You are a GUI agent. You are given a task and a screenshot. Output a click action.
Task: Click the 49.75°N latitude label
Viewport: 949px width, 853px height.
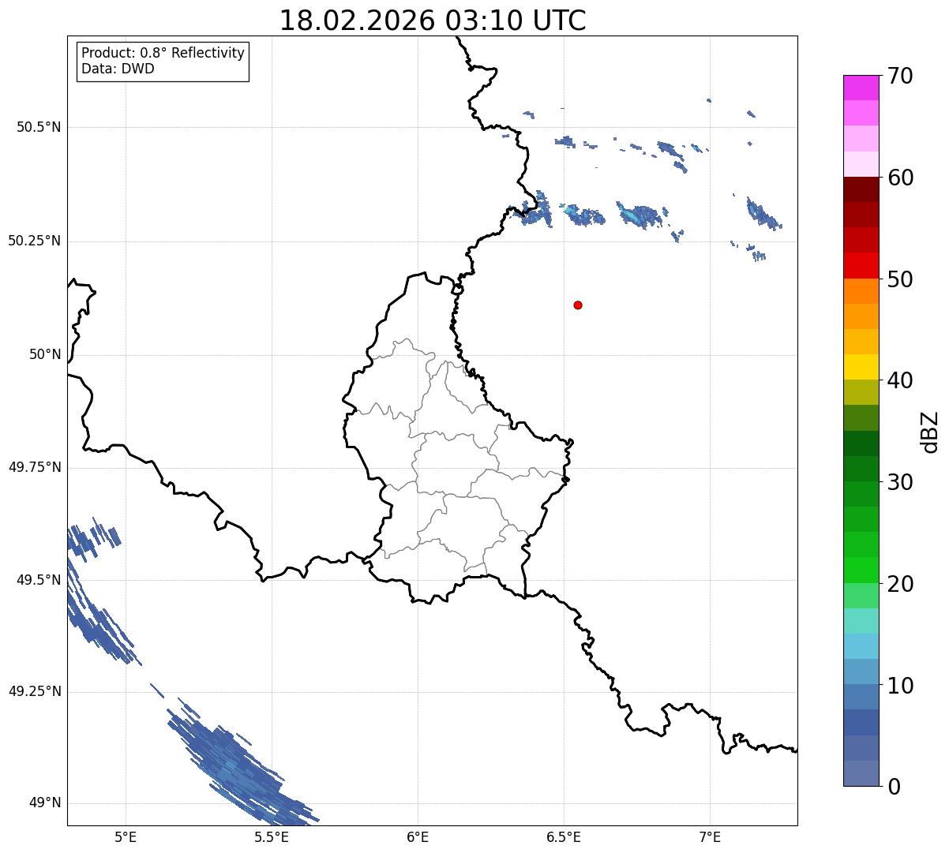(x=35, y=467)
